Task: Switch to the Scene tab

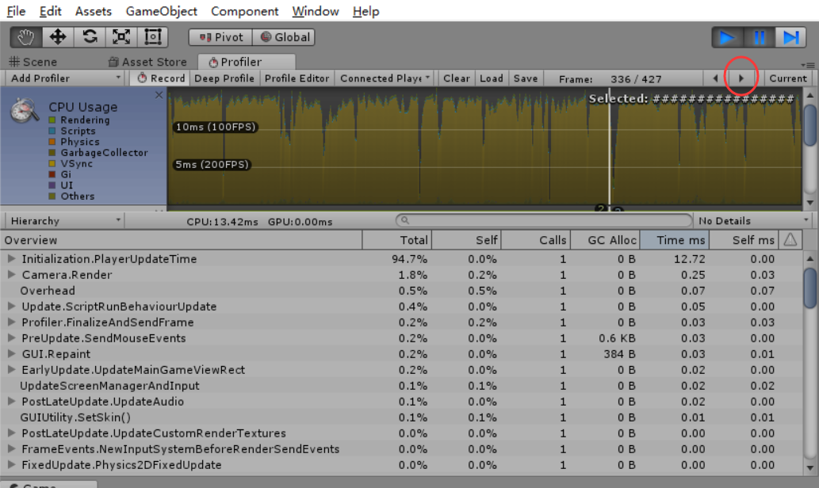Action: (33, 62)
